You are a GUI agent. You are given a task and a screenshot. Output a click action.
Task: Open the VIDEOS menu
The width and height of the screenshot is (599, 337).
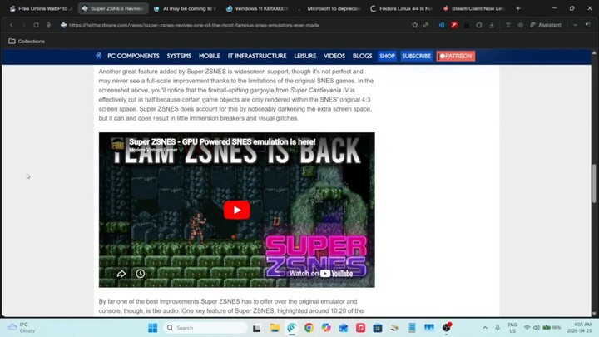[x=334, y=57]
